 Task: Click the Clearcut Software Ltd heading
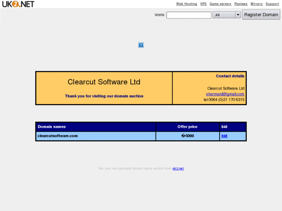point(104,82)
